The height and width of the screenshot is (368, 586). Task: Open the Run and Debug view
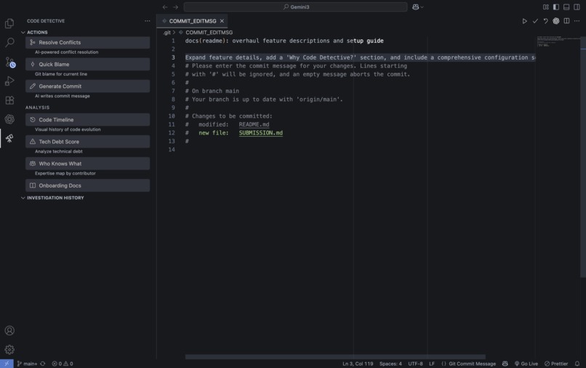(x=9, y=81)
